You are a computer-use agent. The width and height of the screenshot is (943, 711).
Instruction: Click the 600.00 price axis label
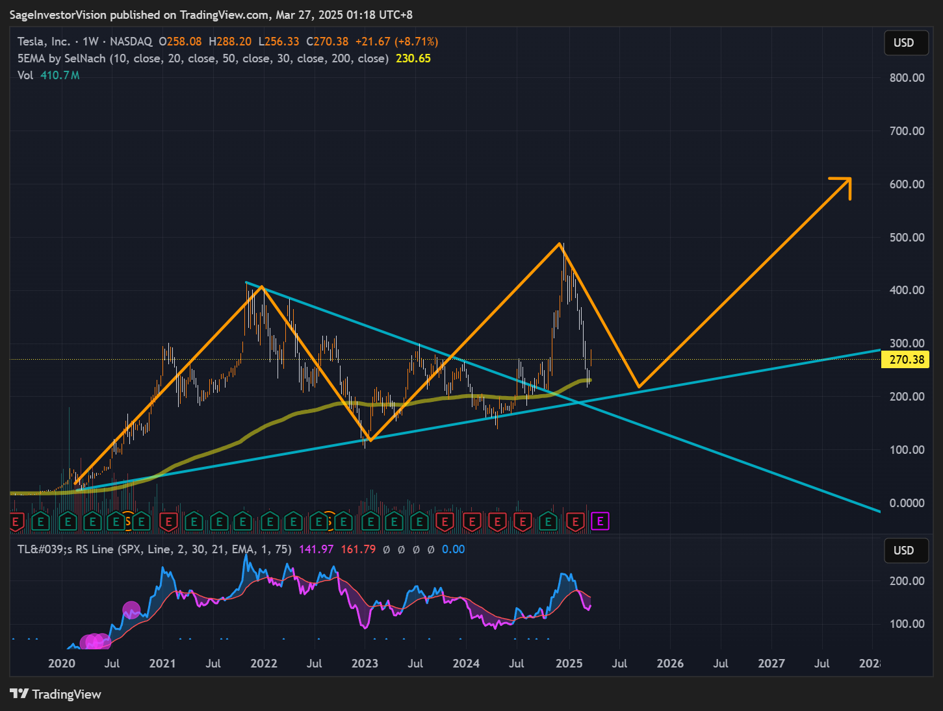click(x=907, y=184)
